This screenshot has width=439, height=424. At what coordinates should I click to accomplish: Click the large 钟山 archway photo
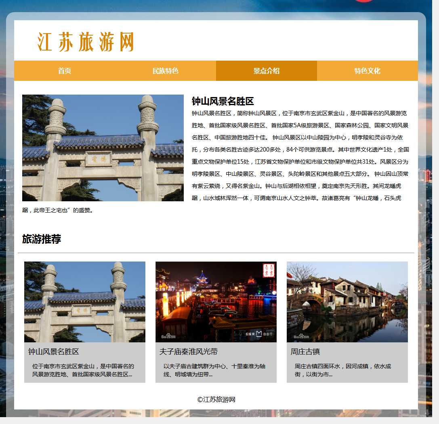(x=103, y=148)
